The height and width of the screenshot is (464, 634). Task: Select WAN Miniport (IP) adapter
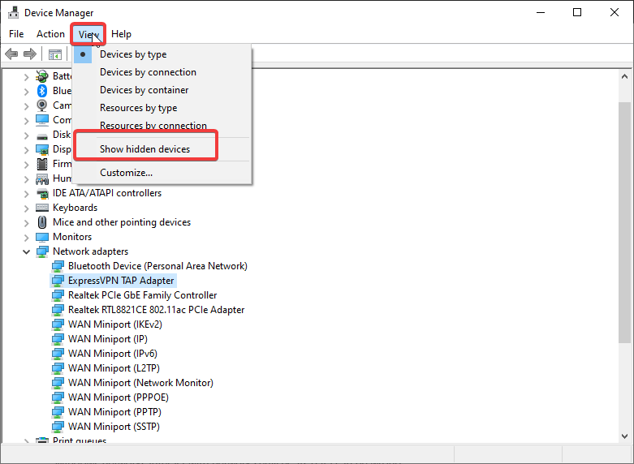107,339
